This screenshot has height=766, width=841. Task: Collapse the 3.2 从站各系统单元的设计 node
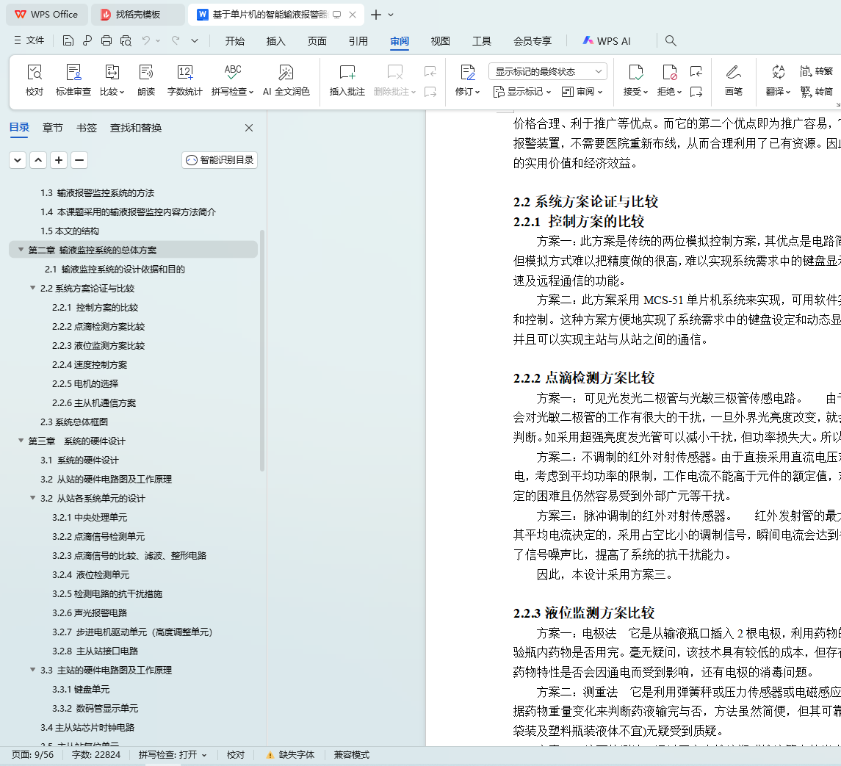33,498
